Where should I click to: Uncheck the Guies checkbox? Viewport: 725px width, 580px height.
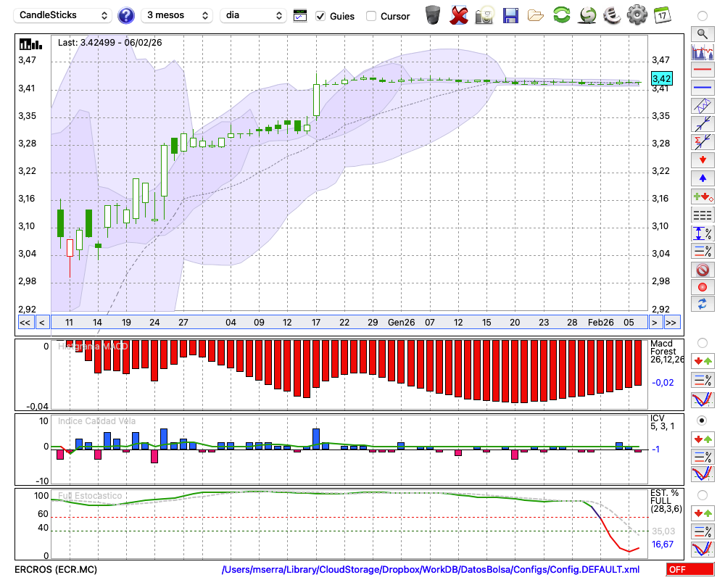[x=320, y=16]
